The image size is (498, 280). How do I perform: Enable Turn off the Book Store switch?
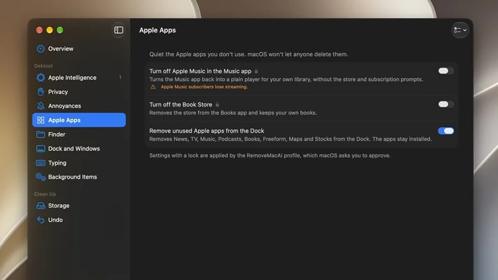coord(446,104)
